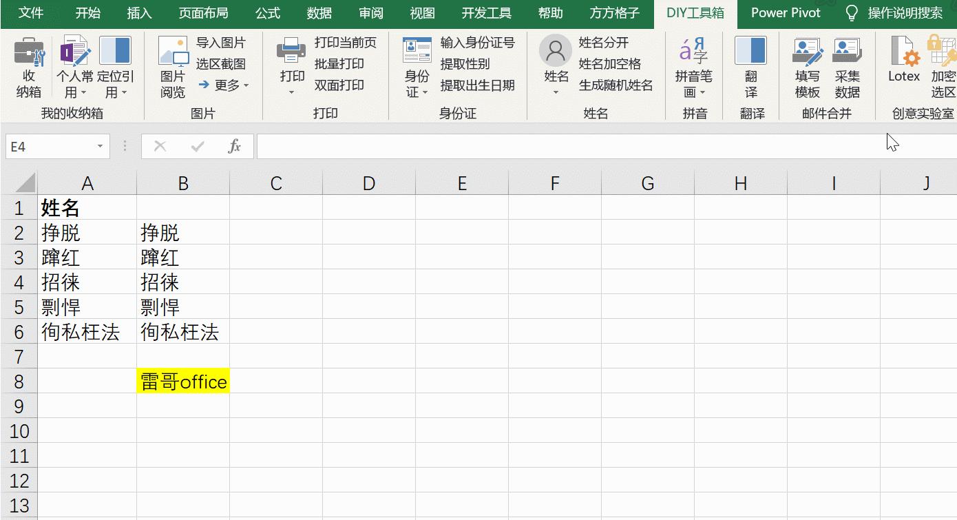Switch to the 公式 tab
Viewport: 957px width, 520px height.
pyautogui.click(x=268, y=13)
